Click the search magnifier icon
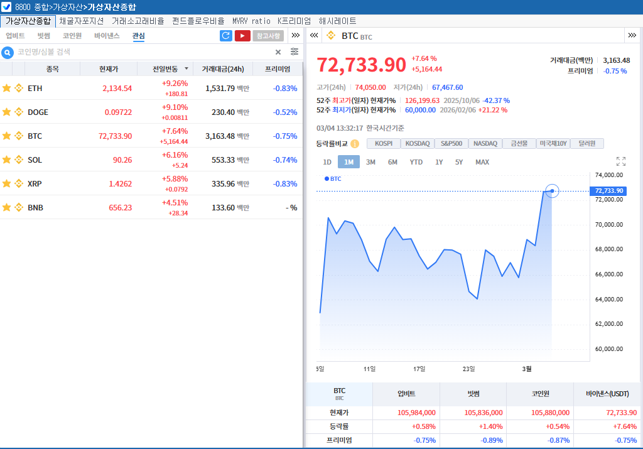 (8, 52)
